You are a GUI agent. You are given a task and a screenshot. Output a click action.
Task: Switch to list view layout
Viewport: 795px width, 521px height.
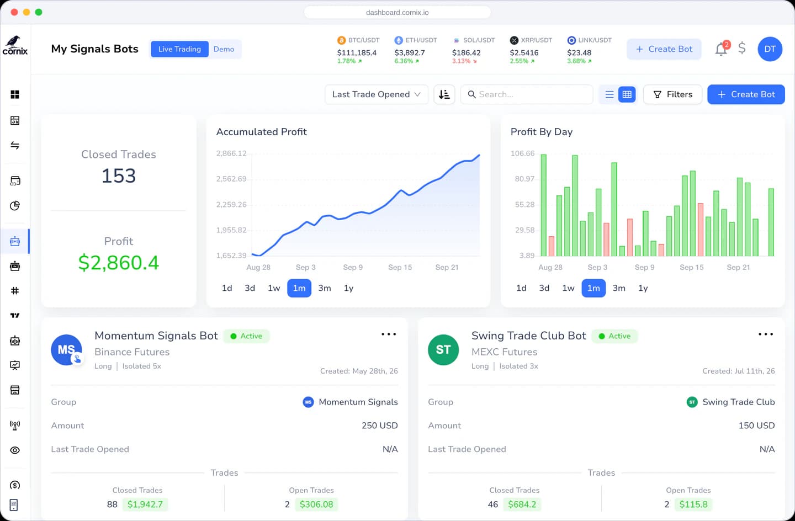(x=609, y=94)
